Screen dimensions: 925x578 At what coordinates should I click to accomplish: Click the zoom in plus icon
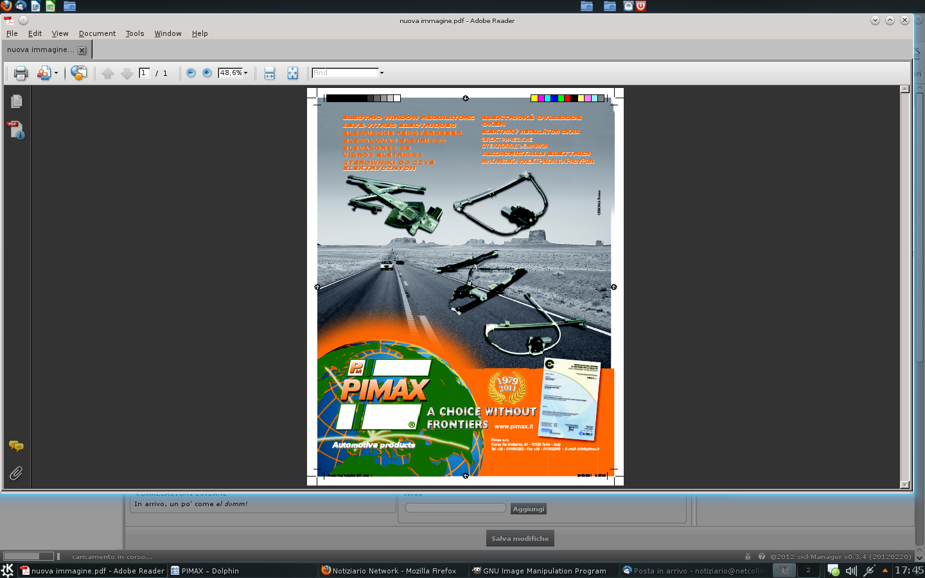(x=207, y=73)
